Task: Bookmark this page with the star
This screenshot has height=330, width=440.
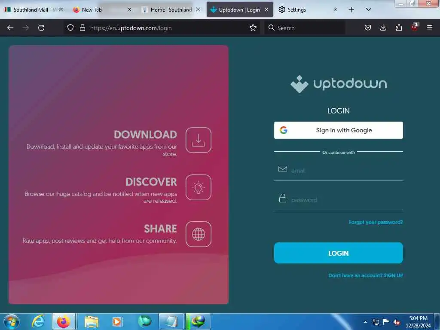Action: [253, 28]
